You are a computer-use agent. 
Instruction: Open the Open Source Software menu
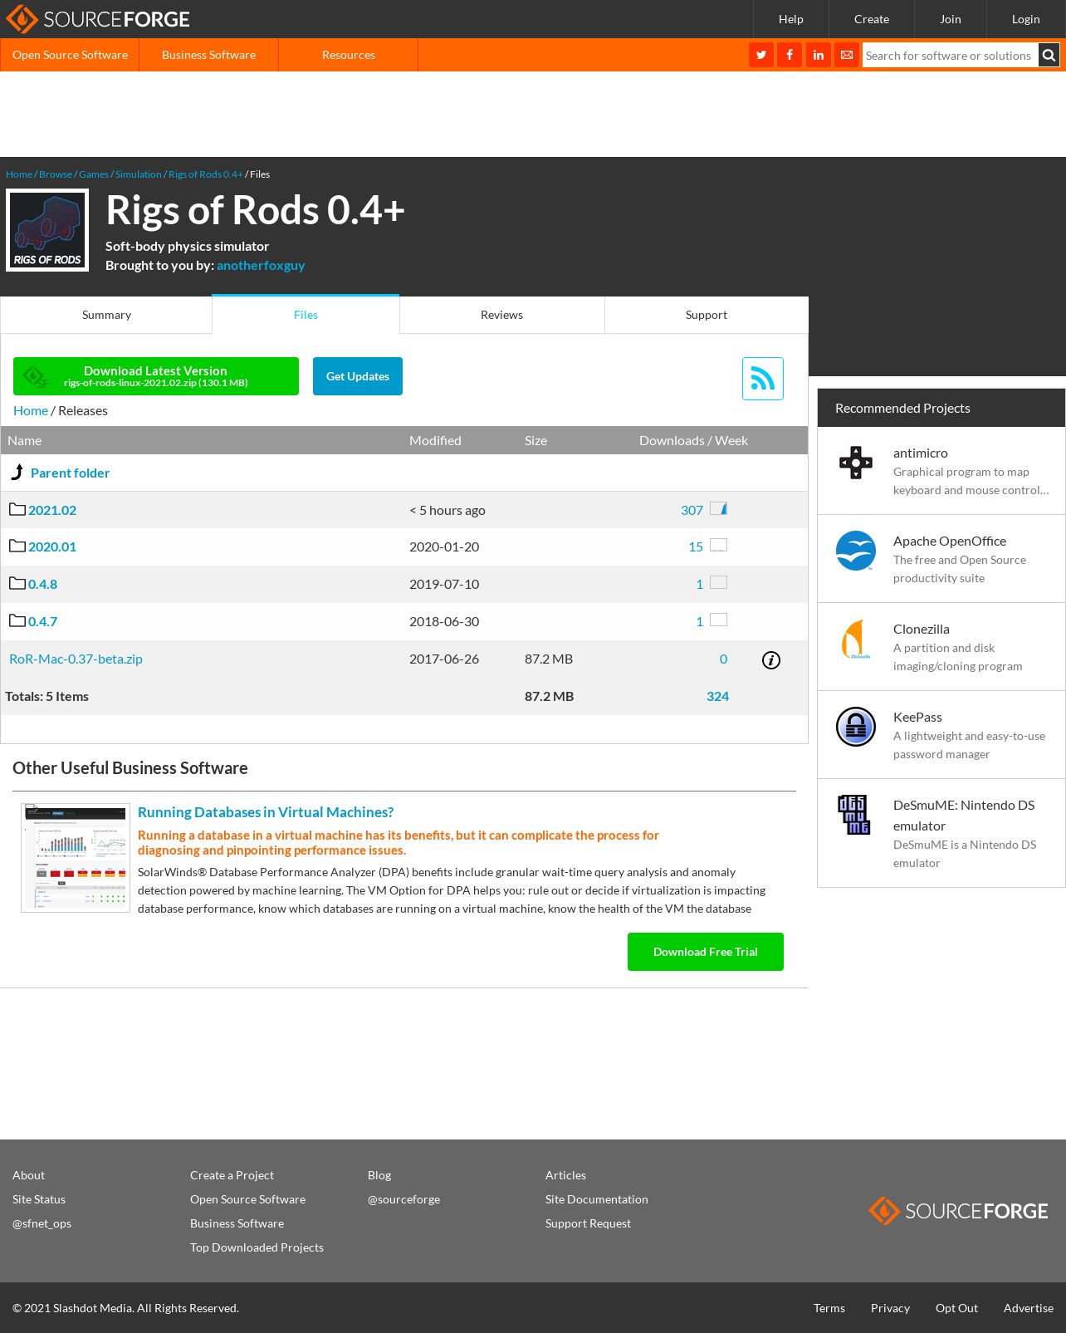click(70, 55)
